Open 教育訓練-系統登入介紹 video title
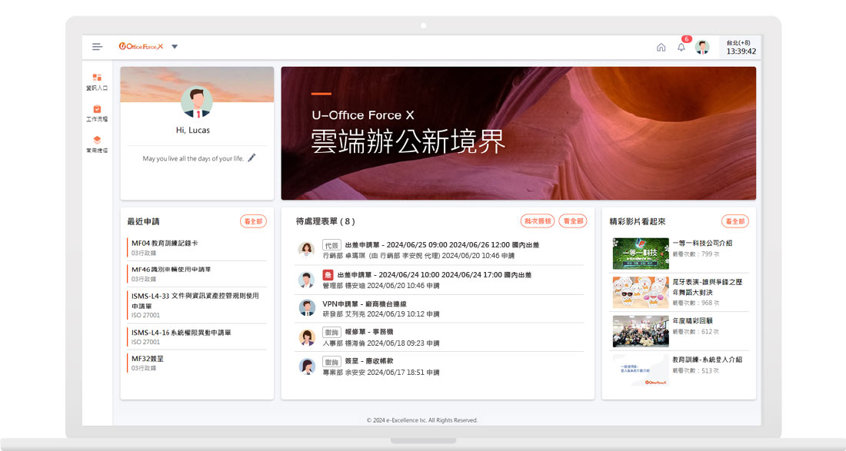 [708, 360]
